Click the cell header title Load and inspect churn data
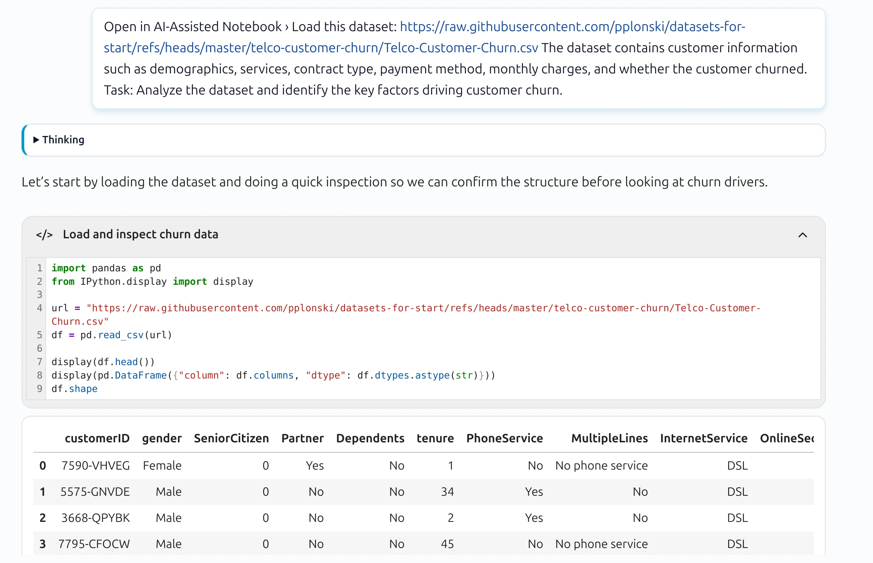The image size is (873, 563). [141, 234]
